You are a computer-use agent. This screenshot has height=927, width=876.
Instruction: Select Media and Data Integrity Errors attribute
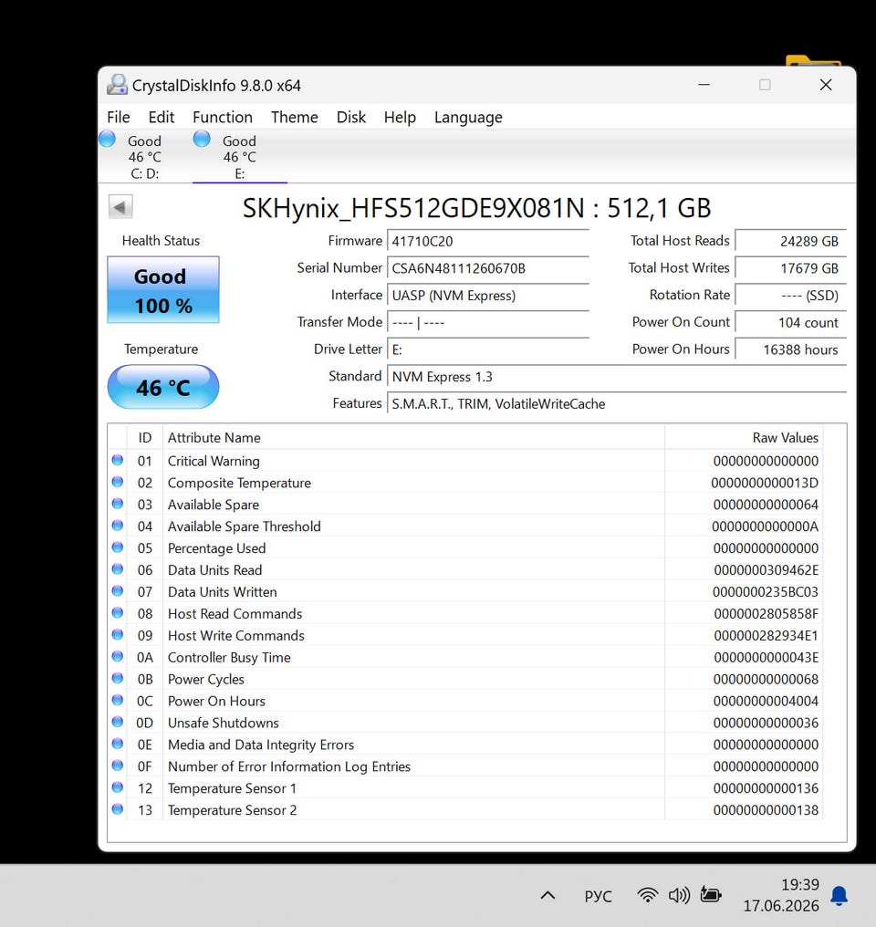261,745
